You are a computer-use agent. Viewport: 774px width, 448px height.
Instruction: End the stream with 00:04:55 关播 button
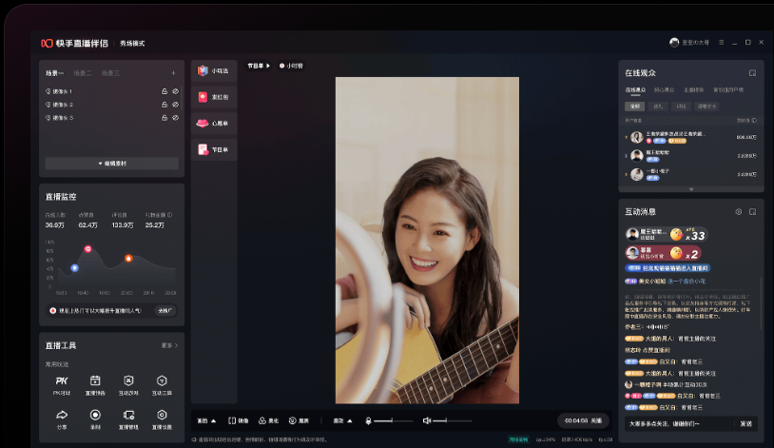pos(583,420)
